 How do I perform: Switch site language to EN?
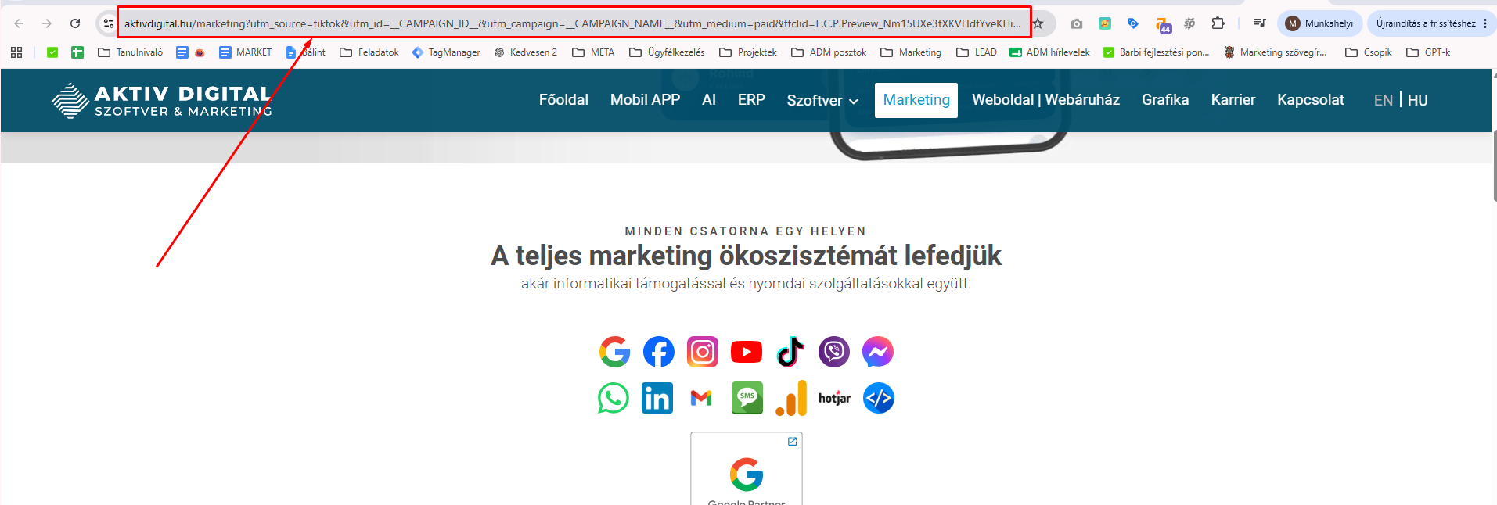1384,101
